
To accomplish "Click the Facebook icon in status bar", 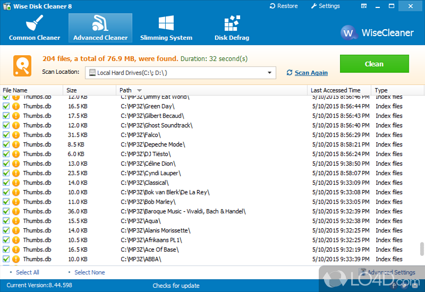I will pos(395,286).
